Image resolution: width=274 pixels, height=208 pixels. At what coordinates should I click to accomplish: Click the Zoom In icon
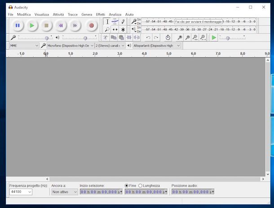180,38
